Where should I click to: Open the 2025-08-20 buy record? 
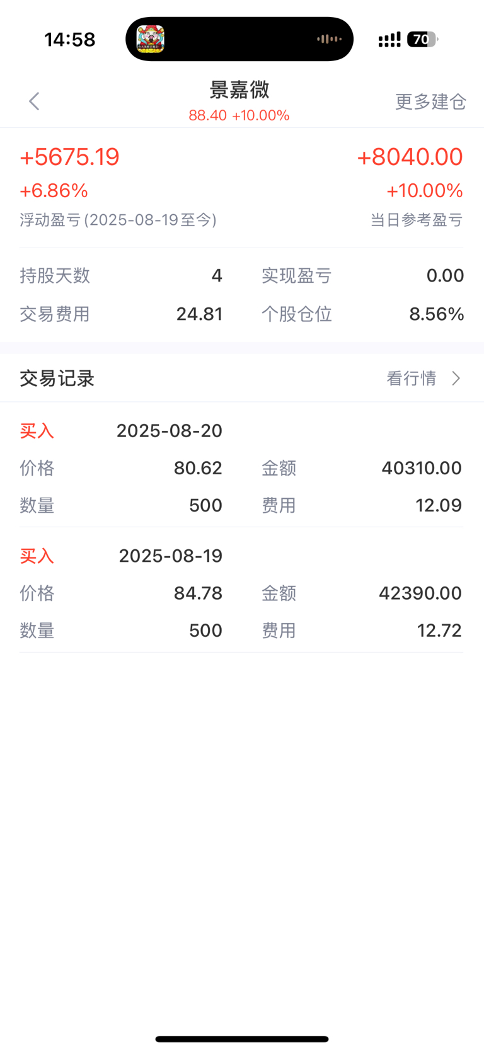point(241,467)
